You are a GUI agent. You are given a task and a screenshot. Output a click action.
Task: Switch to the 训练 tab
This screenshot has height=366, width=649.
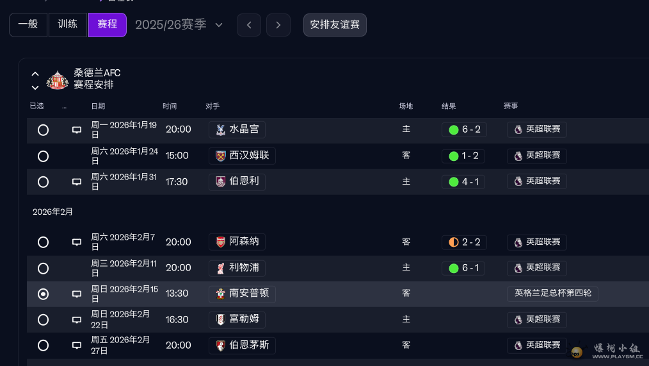click(68, 25)
